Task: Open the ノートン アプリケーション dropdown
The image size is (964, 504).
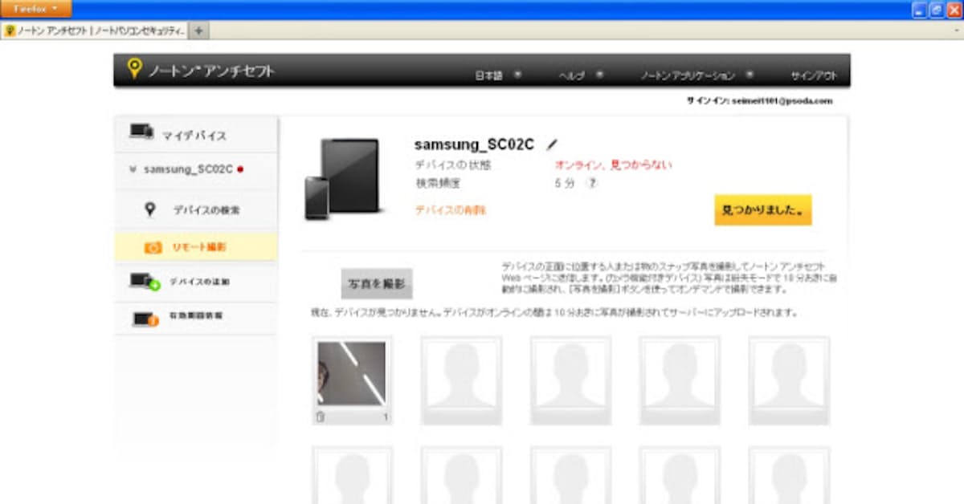Action: 696,75
